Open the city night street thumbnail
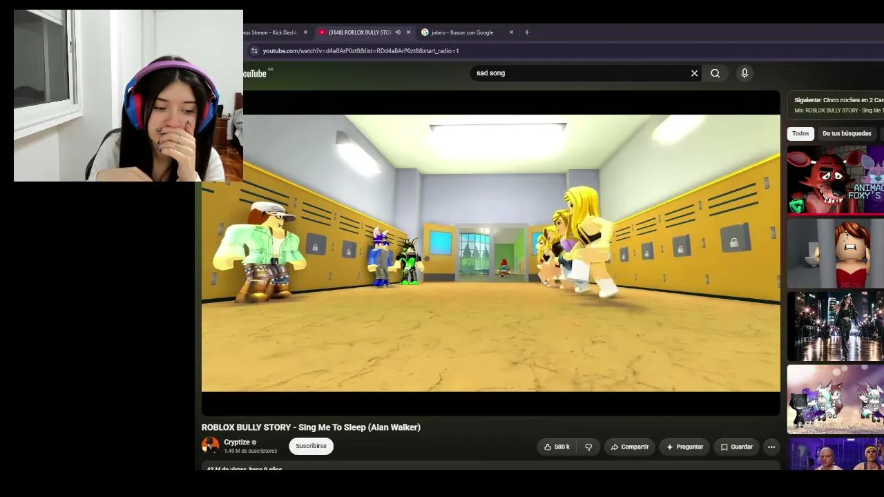884x497 pixels. pos(836,327)
